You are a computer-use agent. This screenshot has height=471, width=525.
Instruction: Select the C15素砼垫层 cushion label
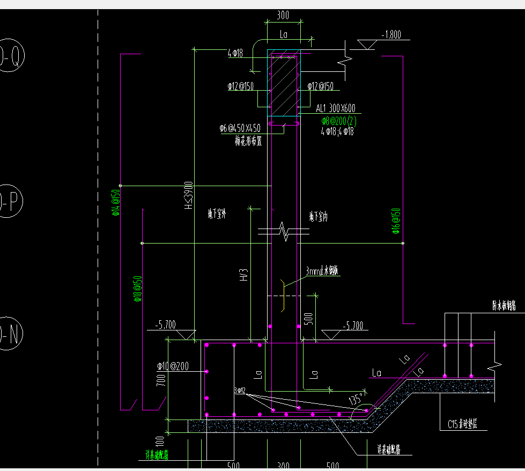pos(462,424)
